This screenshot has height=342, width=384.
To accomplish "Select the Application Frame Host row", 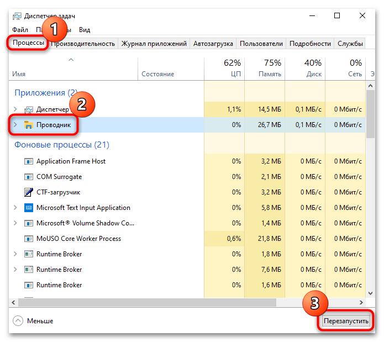I will click(x=187, y=161).
